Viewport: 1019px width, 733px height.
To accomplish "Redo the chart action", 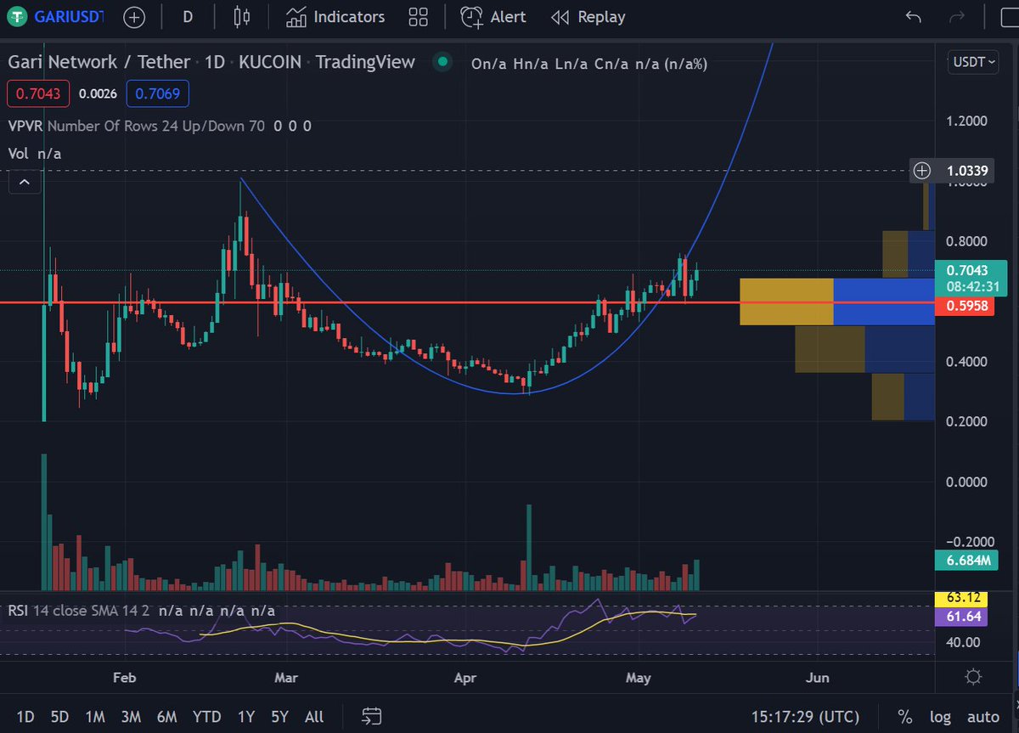I will point(957,17).
